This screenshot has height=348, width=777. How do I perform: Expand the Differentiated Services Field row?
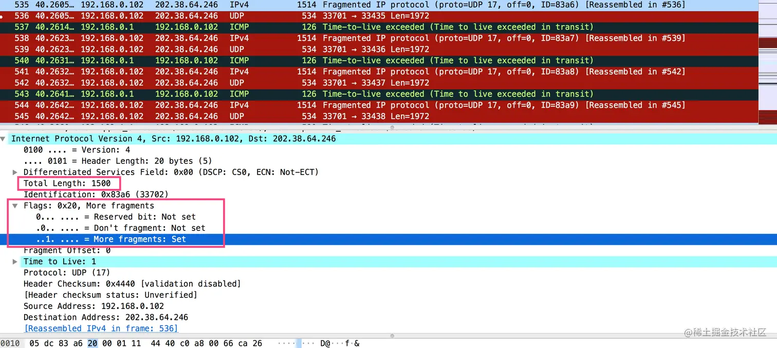15,172
